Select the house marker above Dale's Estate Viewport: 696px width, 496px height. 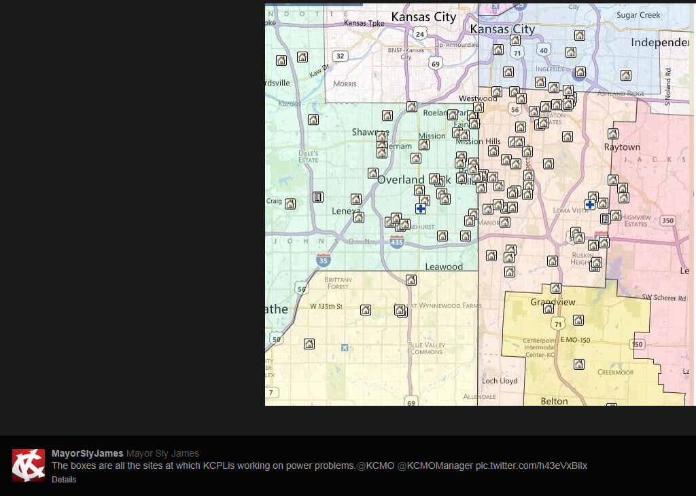coord(313,119)
